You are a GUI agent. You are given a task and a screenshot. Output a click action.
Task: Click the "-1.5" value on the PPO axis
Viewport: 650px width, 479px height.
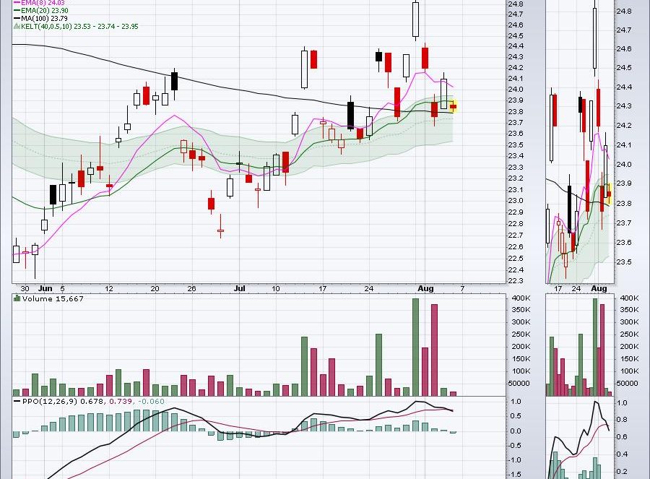515,475
